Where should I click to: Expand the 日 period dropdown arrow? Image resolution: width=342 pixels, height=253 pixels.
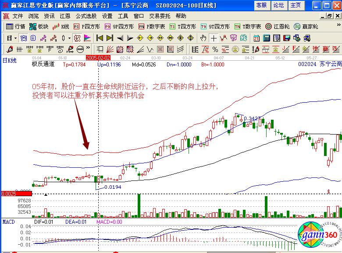click(15, 38)
